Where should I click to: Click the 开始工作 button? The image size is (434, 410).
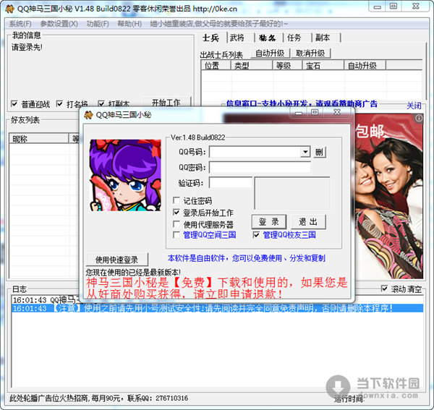pyautogui.click(x=166, y=102)
